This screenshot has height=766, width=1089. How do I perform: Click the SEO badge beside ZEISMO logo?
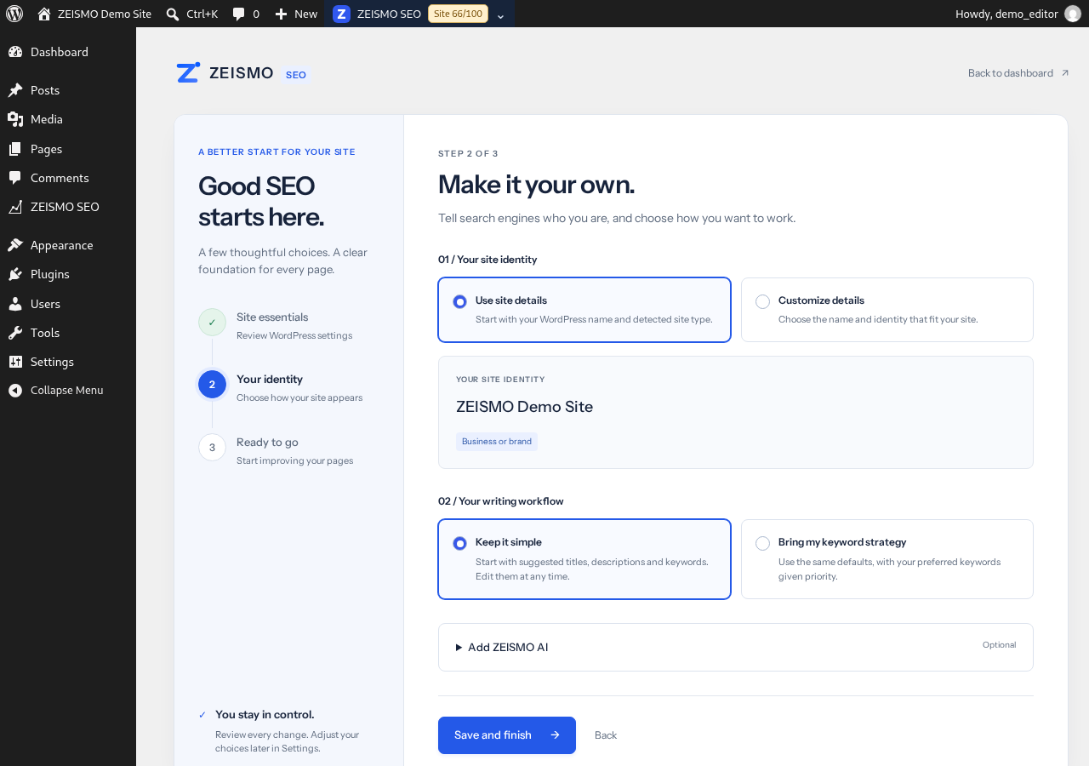tap(296, 75)
